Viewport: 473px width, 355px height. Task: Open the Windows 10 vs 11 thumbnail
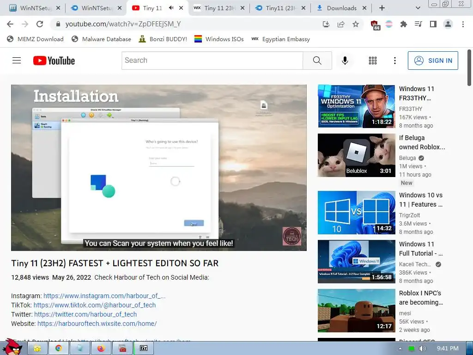(x=356, y=213)
